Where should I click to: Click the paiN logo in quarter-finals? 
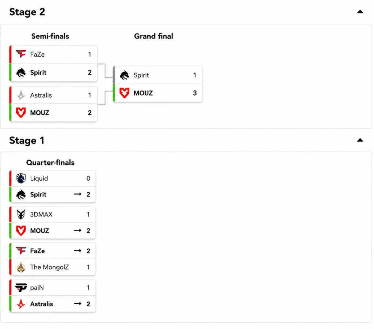pos(21,287)
